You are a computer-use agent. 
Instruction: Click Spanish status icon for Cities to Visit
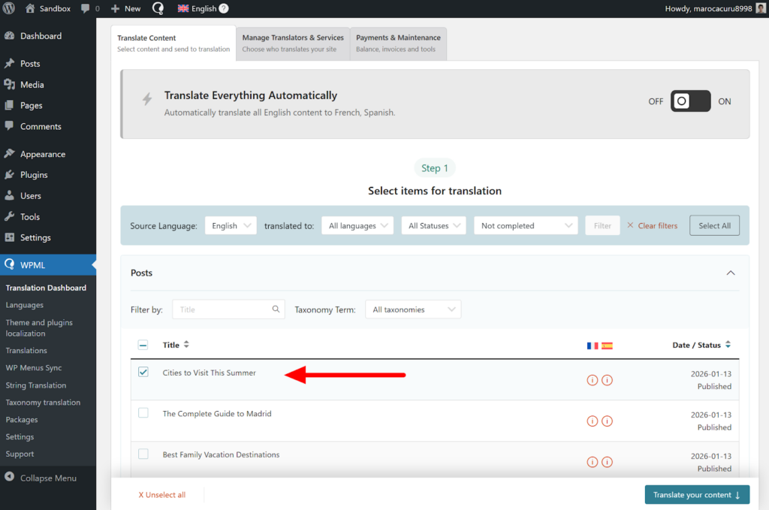pyautogui.click(x=607, y=380)
